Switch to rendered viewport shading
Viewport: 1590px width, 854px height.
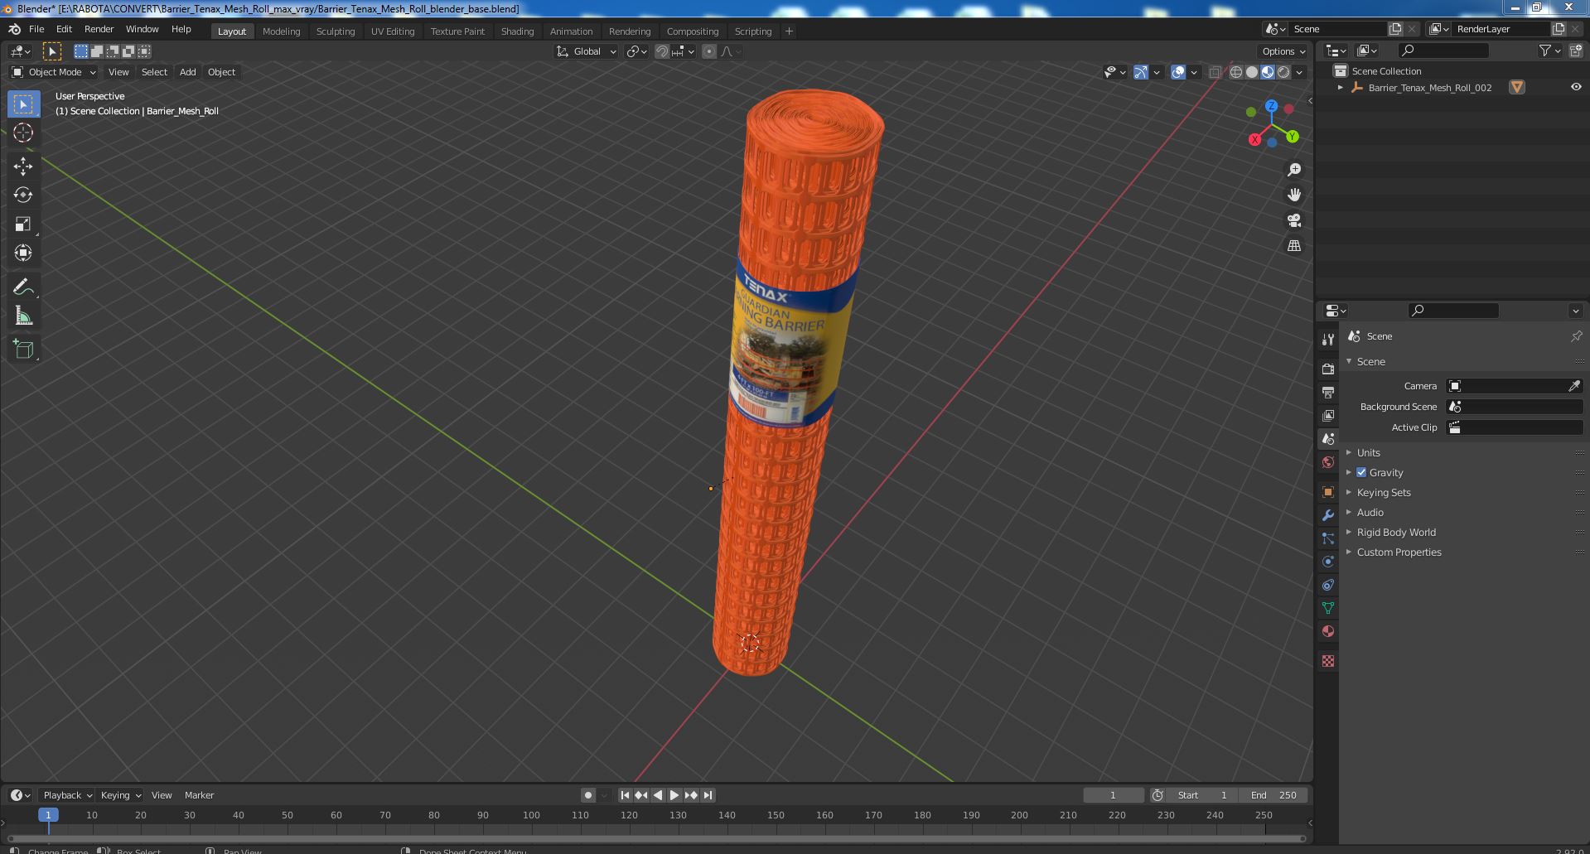coord(1283,72)
